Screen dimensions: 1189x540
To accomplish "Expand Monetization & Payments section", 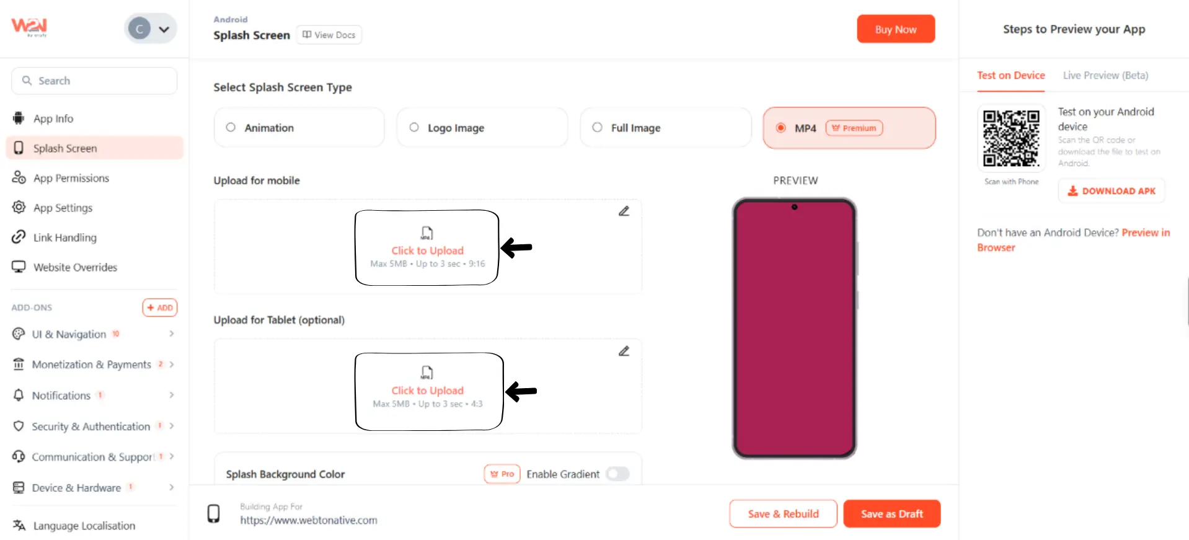I will [x=94, y=365].
